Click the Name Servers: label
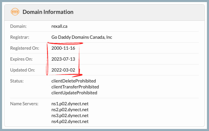Image resolution: width=209 pixels, height=131 pixels. 24,104
